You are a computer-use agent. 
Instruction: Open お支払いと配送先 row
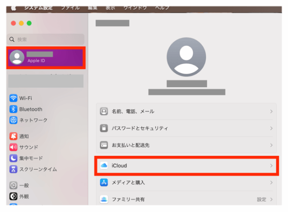point(186,145)
